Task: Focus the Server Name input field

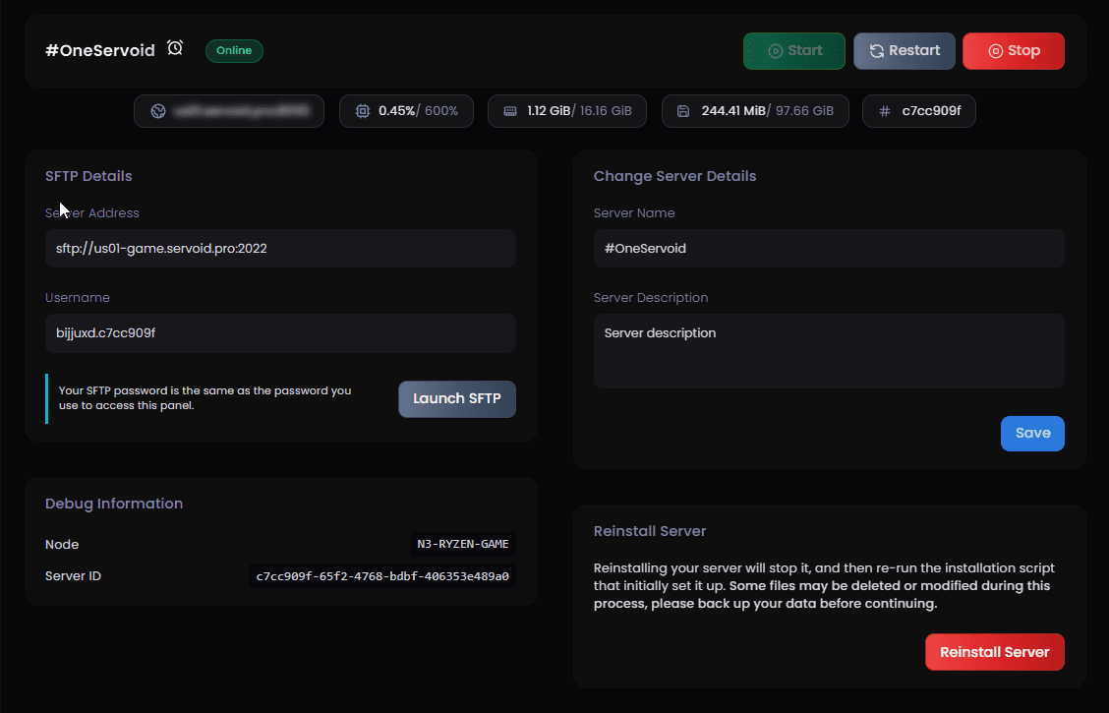Action: coord(828,249)
